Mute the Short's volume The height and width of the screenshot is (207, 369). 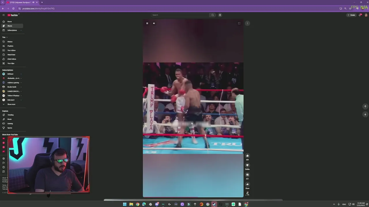pos(154,23)
